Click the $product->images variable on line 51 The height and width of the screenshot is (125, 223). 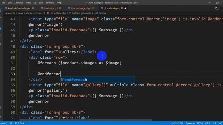pos(78,63)
